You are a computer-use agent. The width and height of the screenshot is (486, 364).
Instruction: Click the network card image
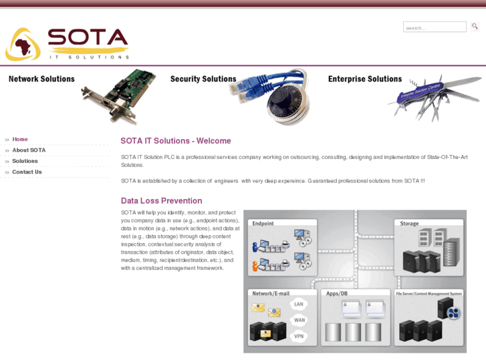tap(118, 96)
